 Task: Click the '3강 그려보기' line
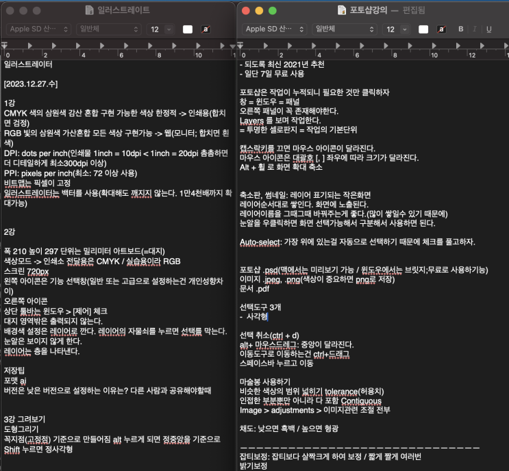25,420
